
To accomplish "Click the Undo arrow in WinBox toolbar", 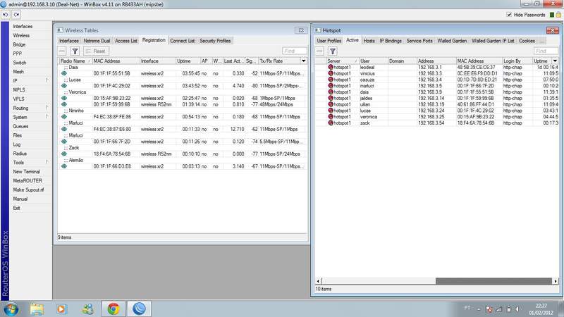I will point(6,15).
